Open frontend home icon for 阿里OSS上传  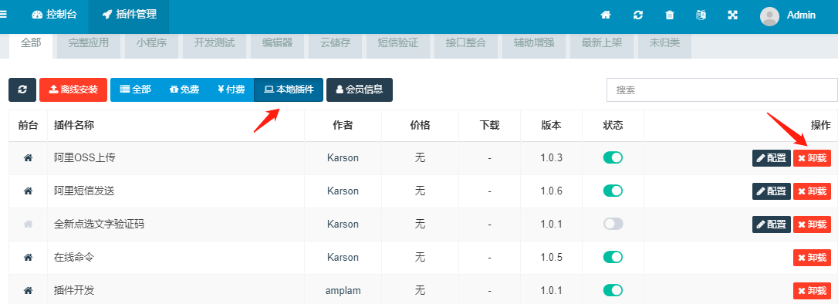pyautogui.click(x=29, y=157)
